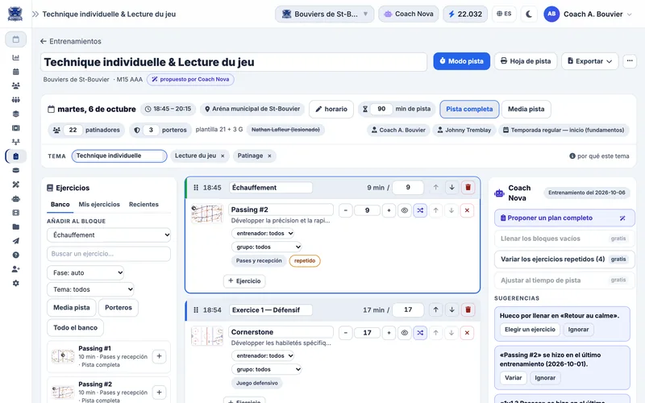Open the paper plane send icon in sidebar

tap(15, 241)
